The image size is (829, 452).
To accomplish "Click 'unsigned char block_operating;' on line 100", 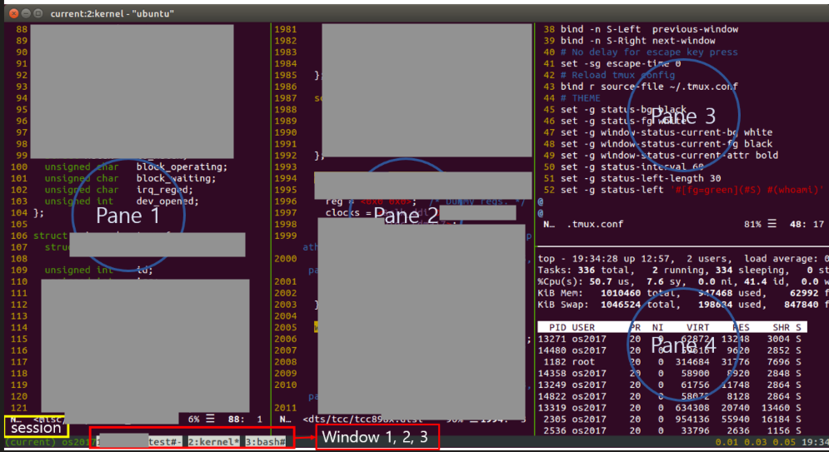I will tap(136, 166).
